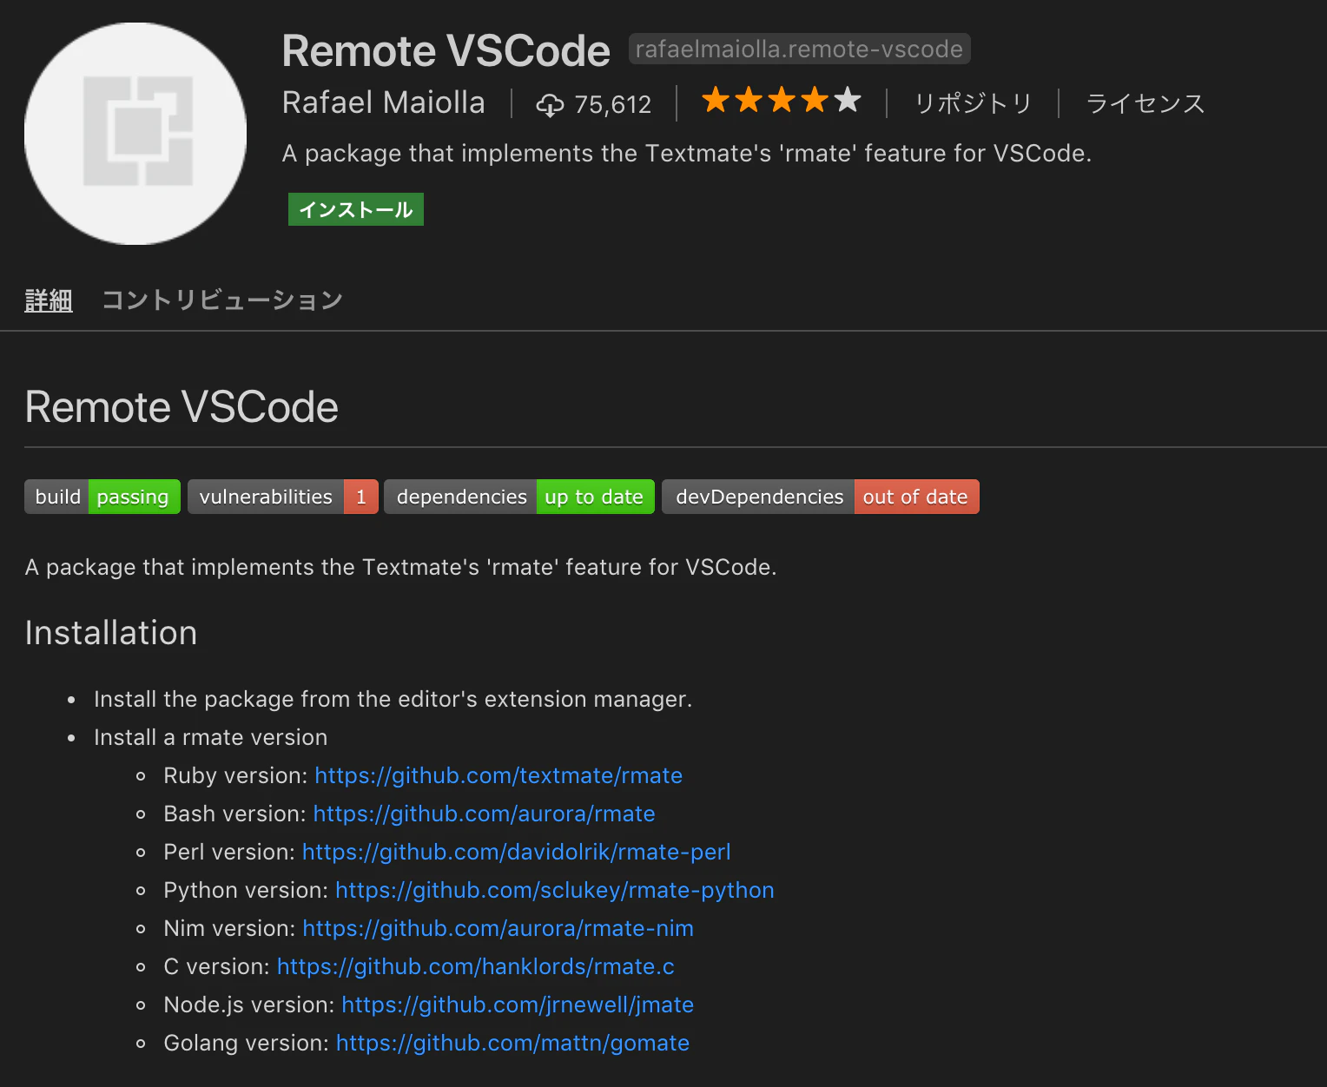Click publisher name Rafael Maiolla
The image size is (1327, 1087).
click(383, 102)
